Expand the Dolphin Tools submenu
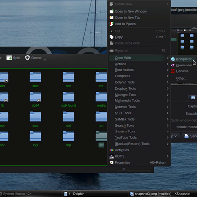The height and width of the screenshot is (197, 197). point(139,82)
